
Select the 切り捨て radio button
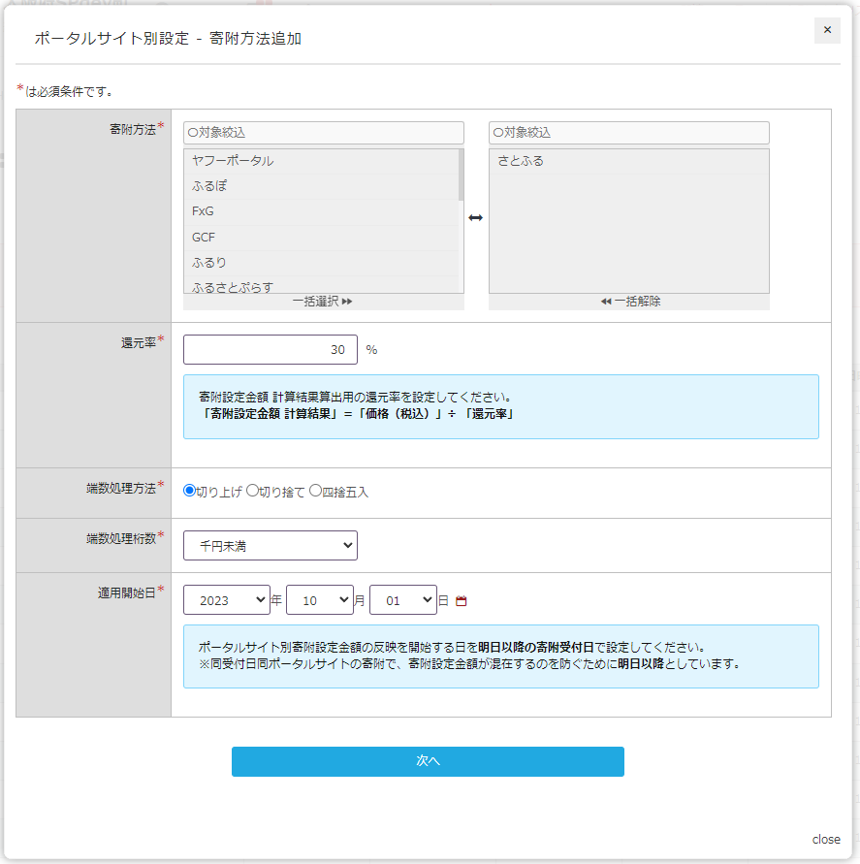click(x=252, y=491)
